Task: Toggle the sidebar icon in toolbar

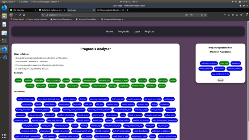Action: pyautogui.click(x=237, y=15)
